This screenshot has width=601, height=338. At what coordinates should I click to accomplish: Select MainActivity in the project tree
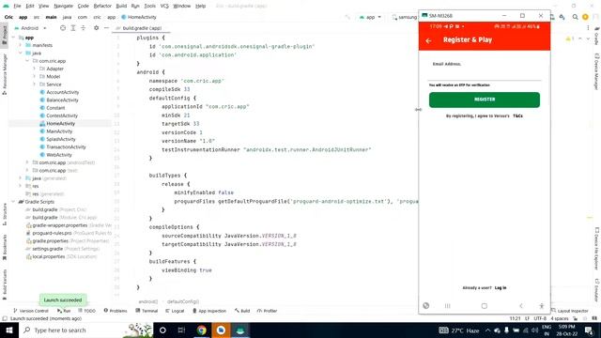click(x=59, y=131)
